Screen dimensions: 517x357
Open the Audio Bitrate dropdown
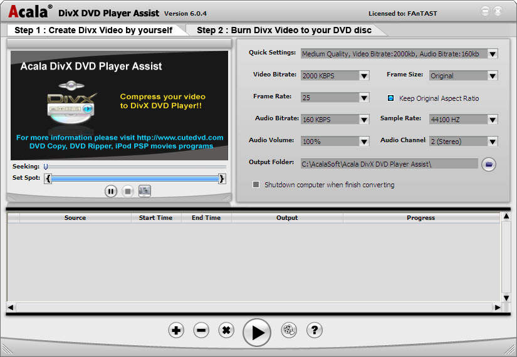pyautogui.click(x=364, y=120)
